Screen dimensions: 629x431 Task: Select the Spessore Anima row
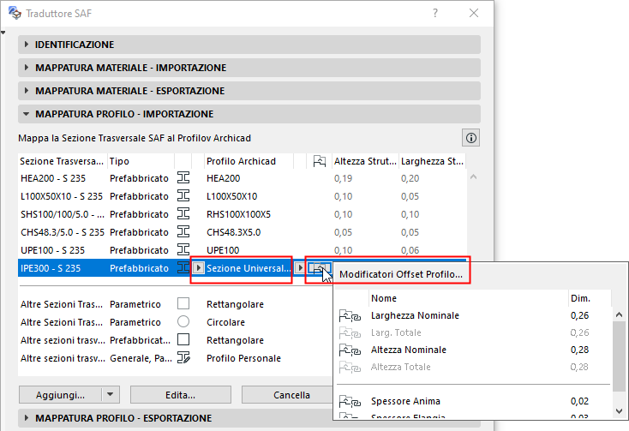(474, 401)
